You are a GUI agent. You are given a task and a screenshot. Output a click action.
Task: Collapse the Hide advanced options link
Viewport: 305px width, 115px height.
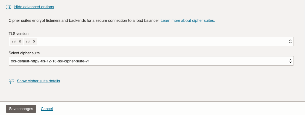click(34, 7)
